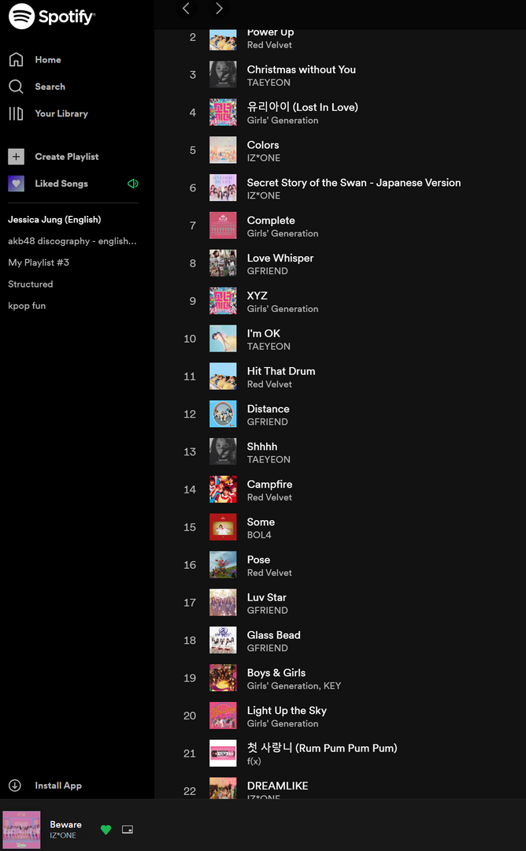The width and height of the screenshot is (526, 851).
Task: Click Colors album art
Action: point(223,150)
